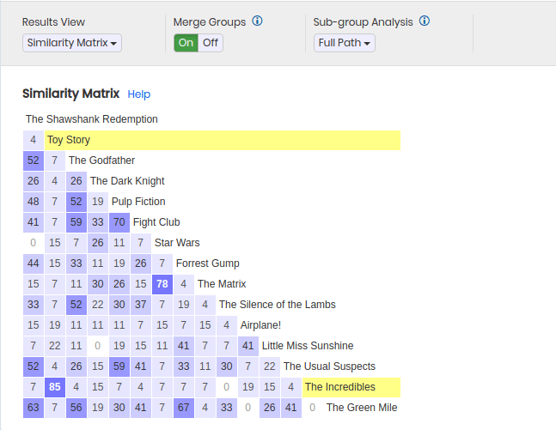Screen dimensions: 556x430
Task: Click the 52 cell in The Godfather row
Action: 34,160
